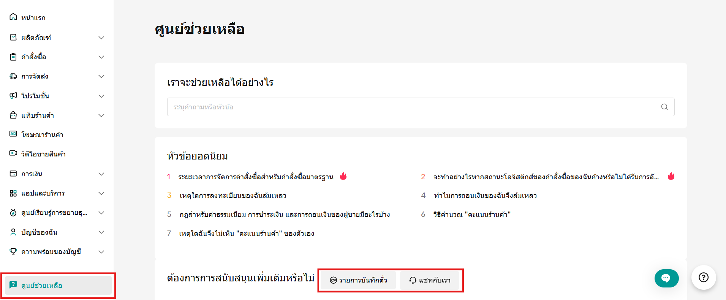Click the fire icon beside popular topic 2
The width and height of the screenshot is (726, 300).
coord(671,176)
